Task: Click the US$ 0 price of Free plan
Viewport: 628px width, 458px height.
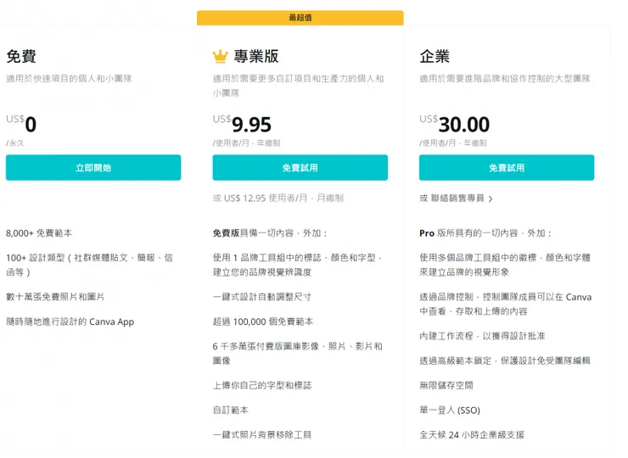Action: tap(21, 123)
